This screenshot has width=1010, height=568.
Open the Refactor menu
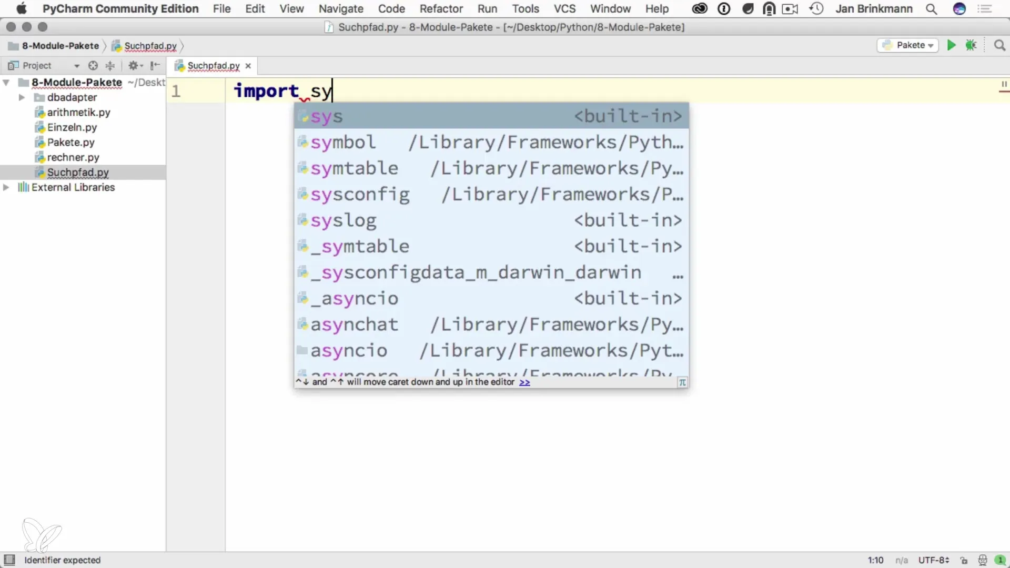[441, 9]
